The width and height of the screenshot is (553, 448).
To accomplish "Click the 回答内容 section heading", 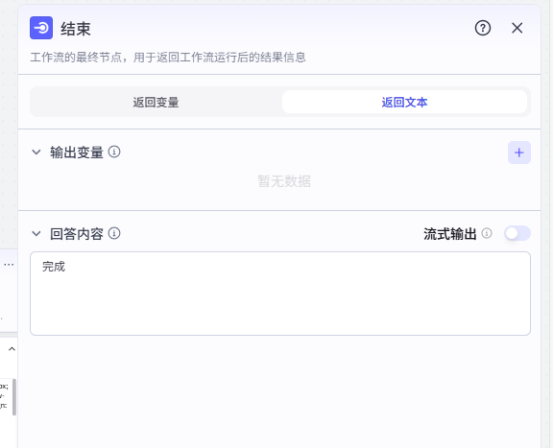I will 77,234.
